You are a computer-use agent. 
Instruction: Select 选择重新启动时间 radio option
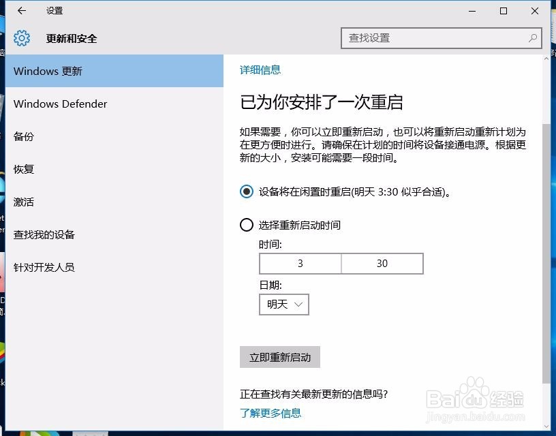(x=247, y=225)
